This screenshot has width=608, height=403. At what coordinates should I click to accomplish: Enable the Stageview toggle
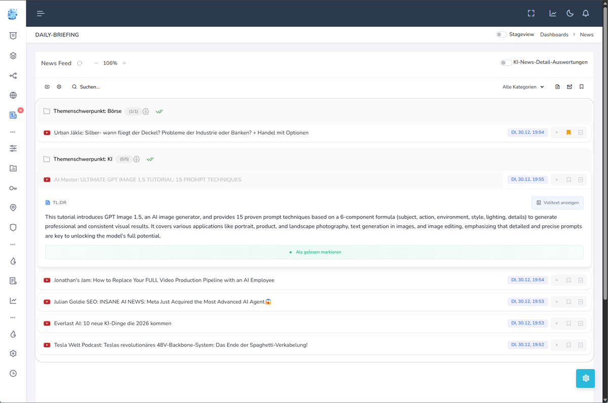pyautogui.click(x=501, y=34)
